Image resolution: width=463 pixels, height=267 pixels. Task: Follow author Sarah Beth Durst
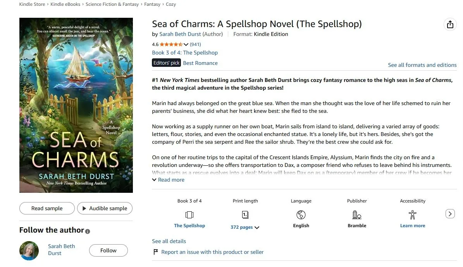pyautogui.click(x=108, y=250)
